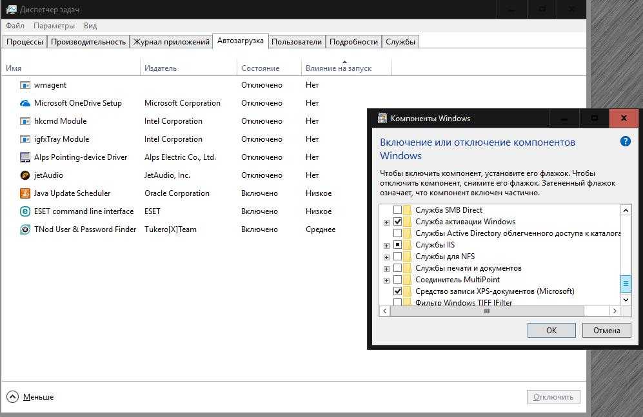Click the Alps Pointing-device Driver icon
643x417 pixels.
[25, 157]
